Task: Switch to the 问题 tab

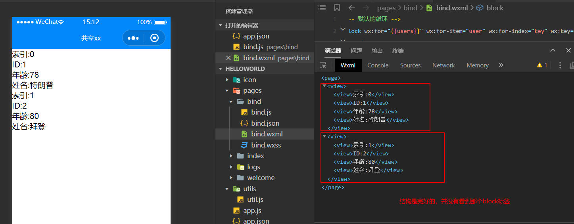Action: (x=356, y=51)
